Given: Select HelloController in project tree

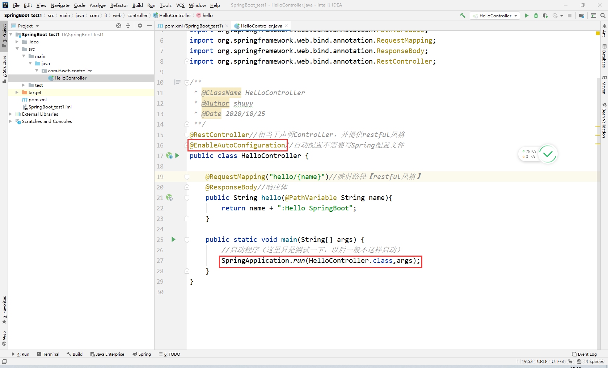Looking at the screenshot, I should (x=70, y=78).
